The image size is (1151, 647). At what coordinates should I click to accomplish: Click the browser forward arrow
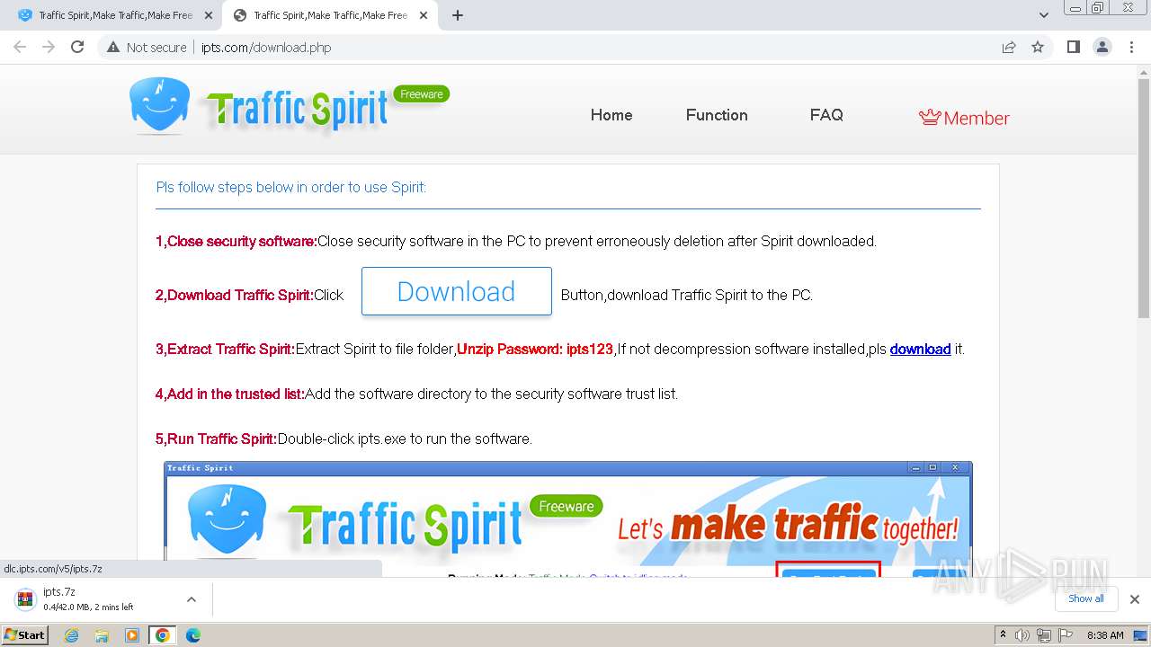(x=49, y=47)
